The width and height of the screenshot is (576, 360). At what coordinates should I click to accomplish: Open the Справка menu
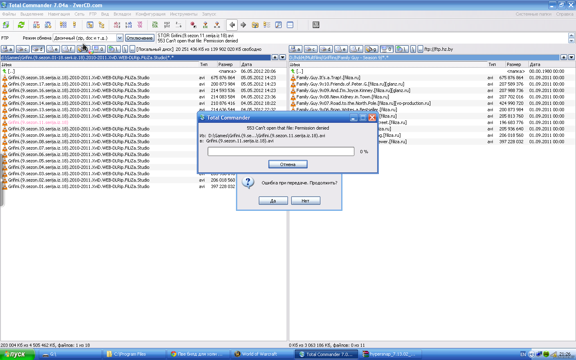point(564,14)
